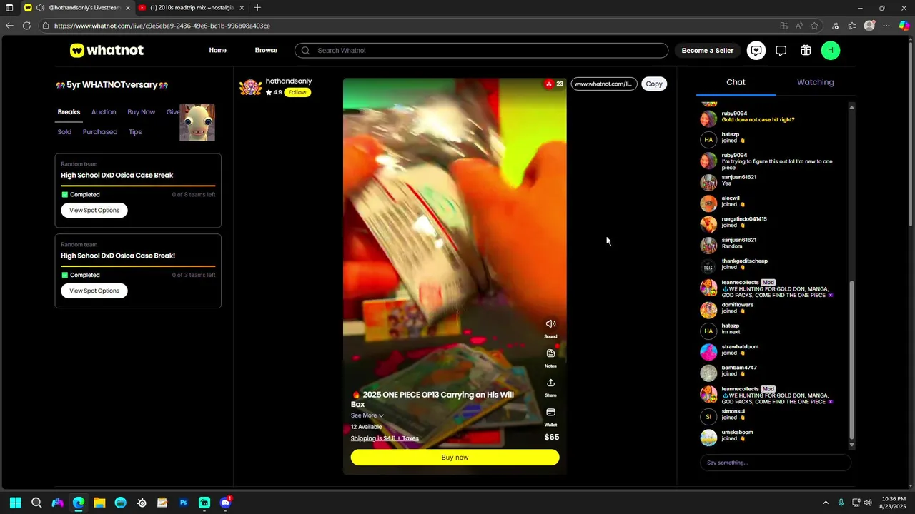View Spot Options for second case break

[x=94, y=291]
